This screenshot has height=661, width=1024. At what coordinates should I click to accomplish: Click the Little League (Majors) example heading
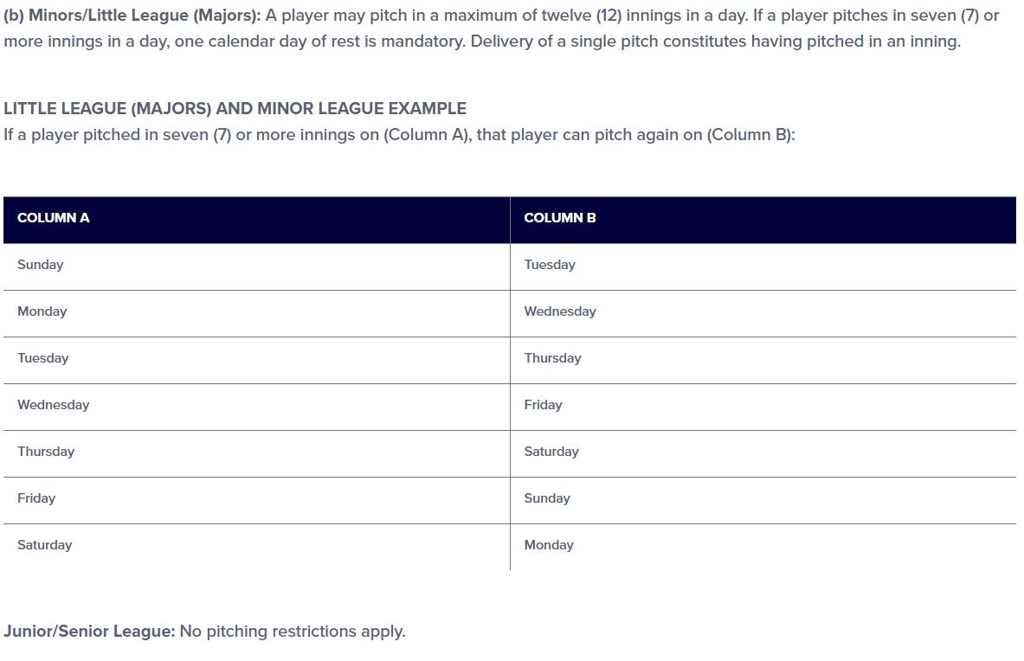pyautogui.click(x=235, y=108)
